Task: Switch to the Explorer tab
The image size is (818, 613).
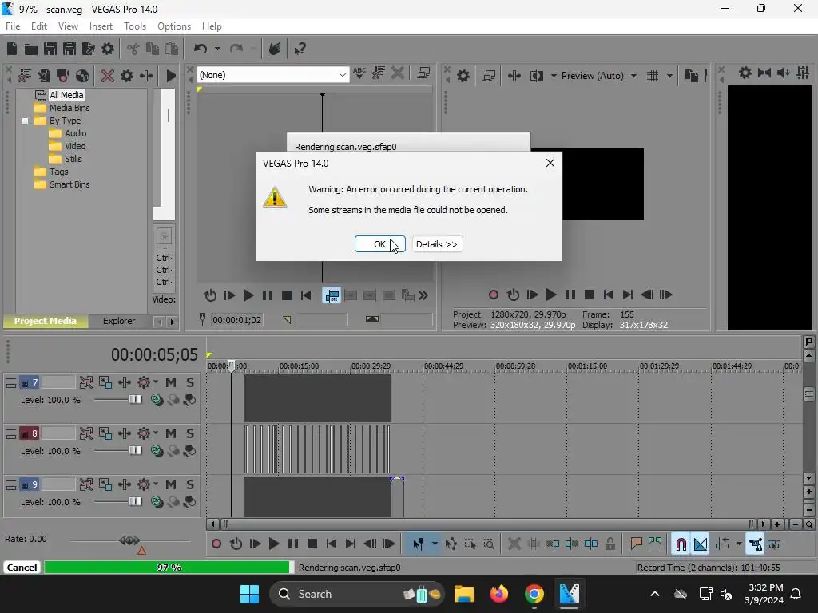Action: pyautogui.click(x=119, y=321)
